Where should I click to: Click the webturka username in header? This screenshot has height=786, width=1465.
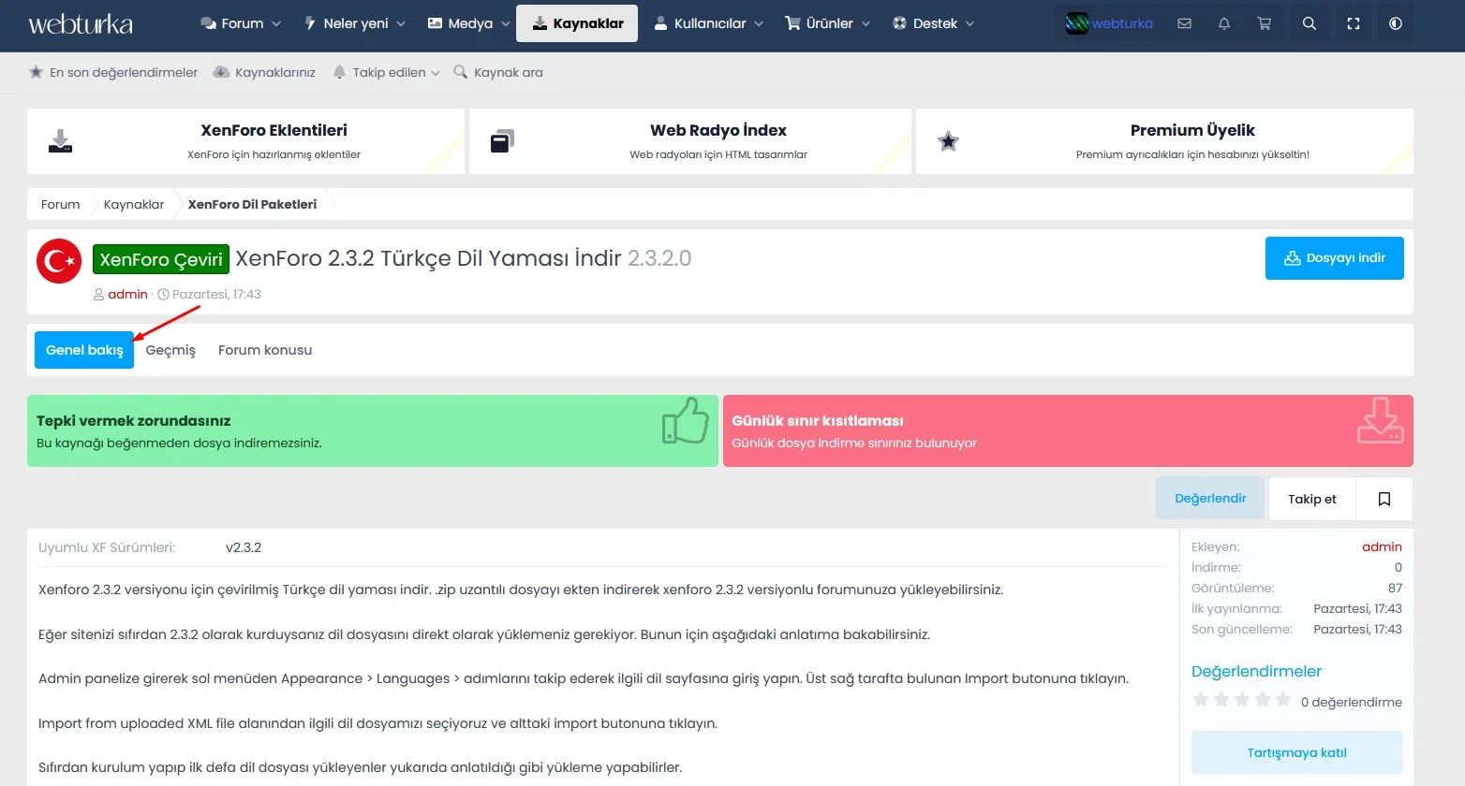click(x=1122, y=23)
